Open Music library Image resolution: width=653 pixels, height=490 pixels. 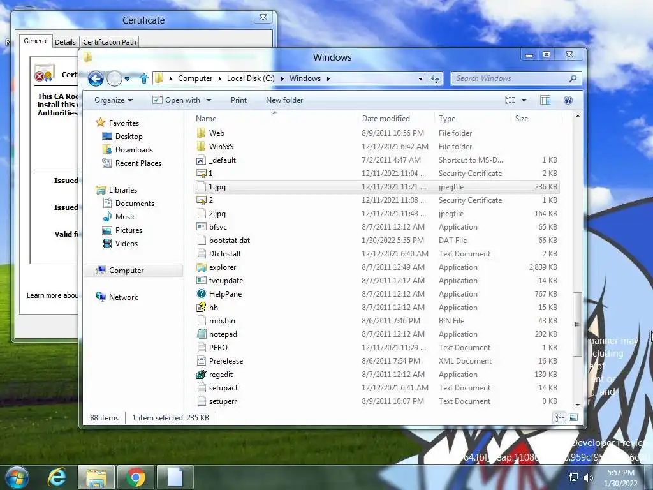click(126, 217)
